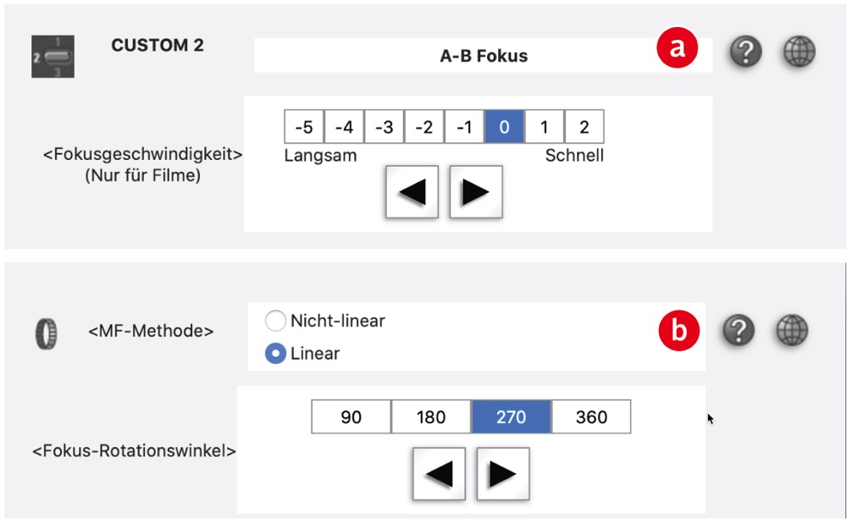Set focus rotation angle to 360

[590, 417]
